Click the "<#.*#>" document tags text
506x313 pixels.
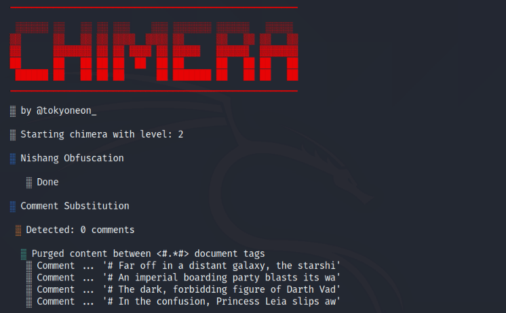point(172,254)
